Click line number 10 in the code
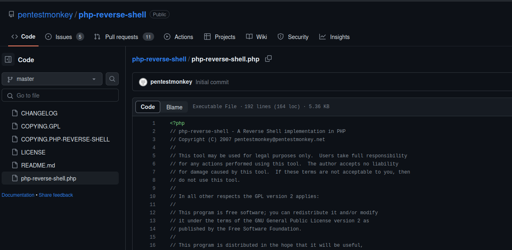This screenshot has height=250, width=512. [x=153, y=196]
